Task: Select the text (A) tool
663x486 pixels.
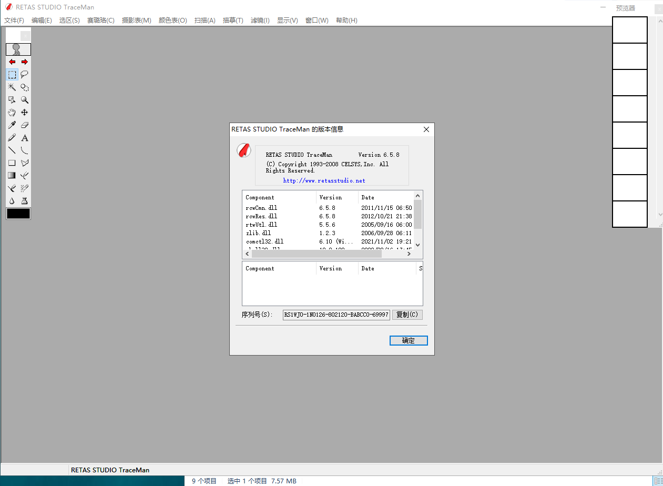Action: tap(25, 138)
